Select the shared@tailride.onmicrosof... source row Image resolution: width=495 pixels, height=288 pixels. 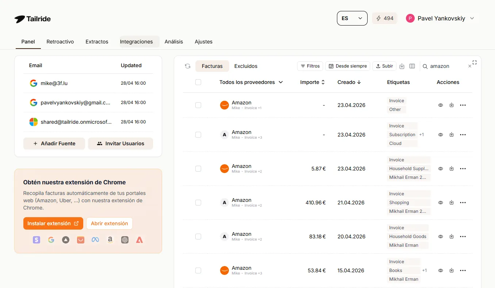click(x=88, y=122)
